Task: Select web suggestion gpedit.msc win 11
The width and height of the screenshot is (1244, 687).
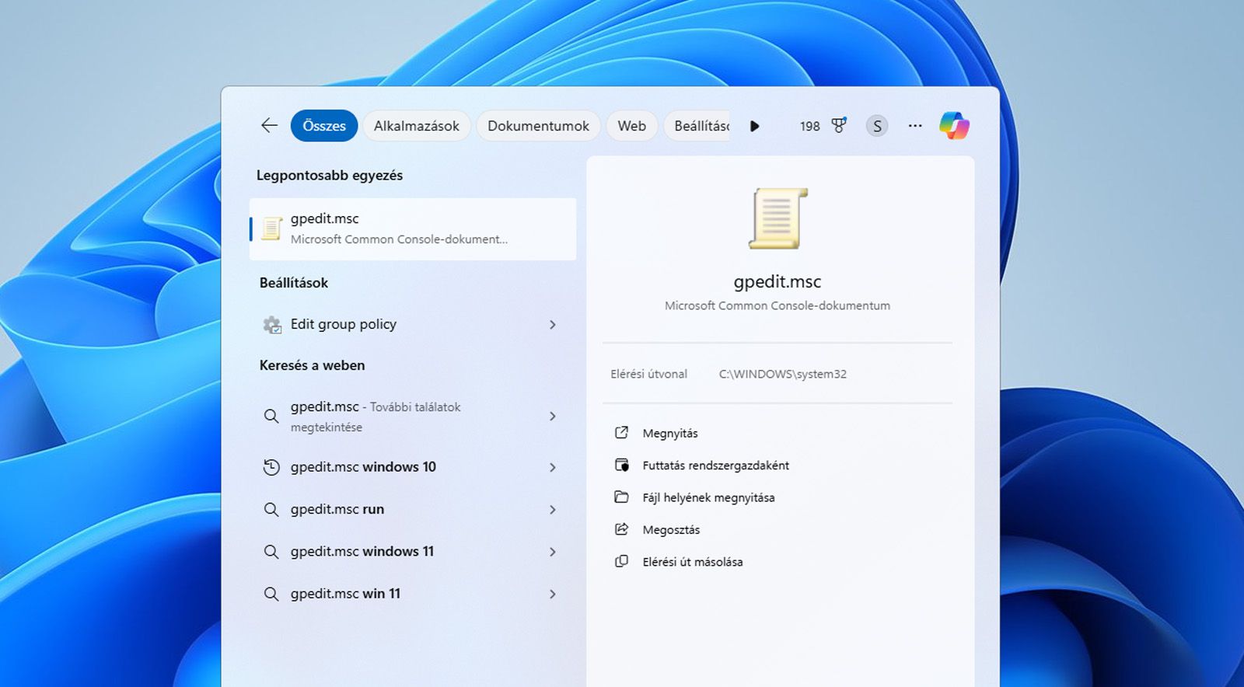Action: point(413,594)
